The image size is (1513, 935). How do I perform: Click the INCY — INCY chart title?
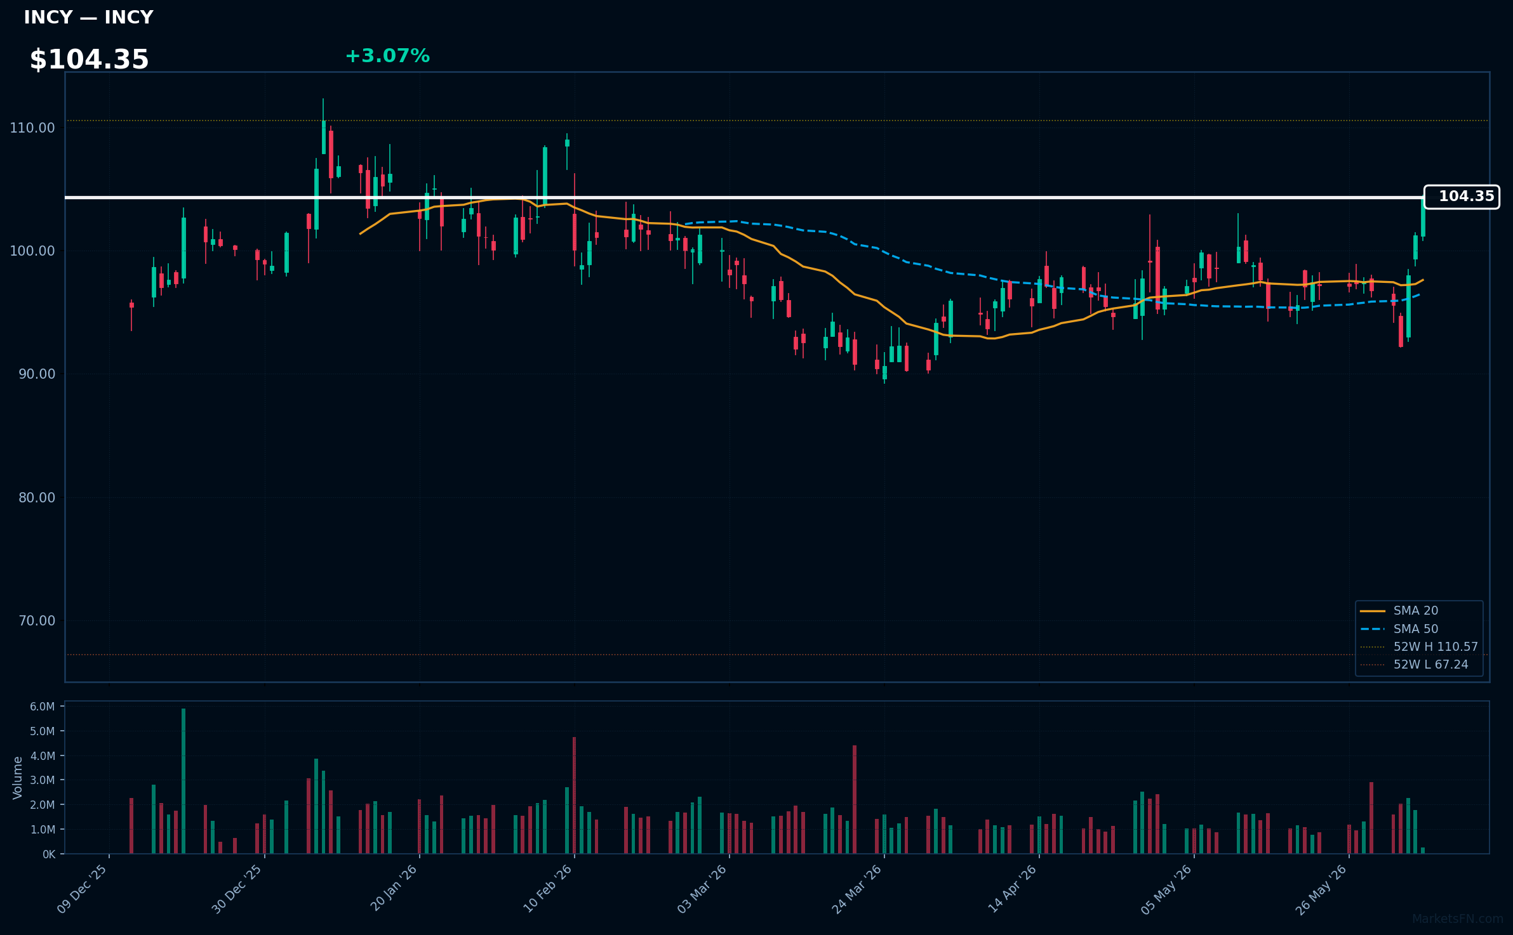(88, 18)
